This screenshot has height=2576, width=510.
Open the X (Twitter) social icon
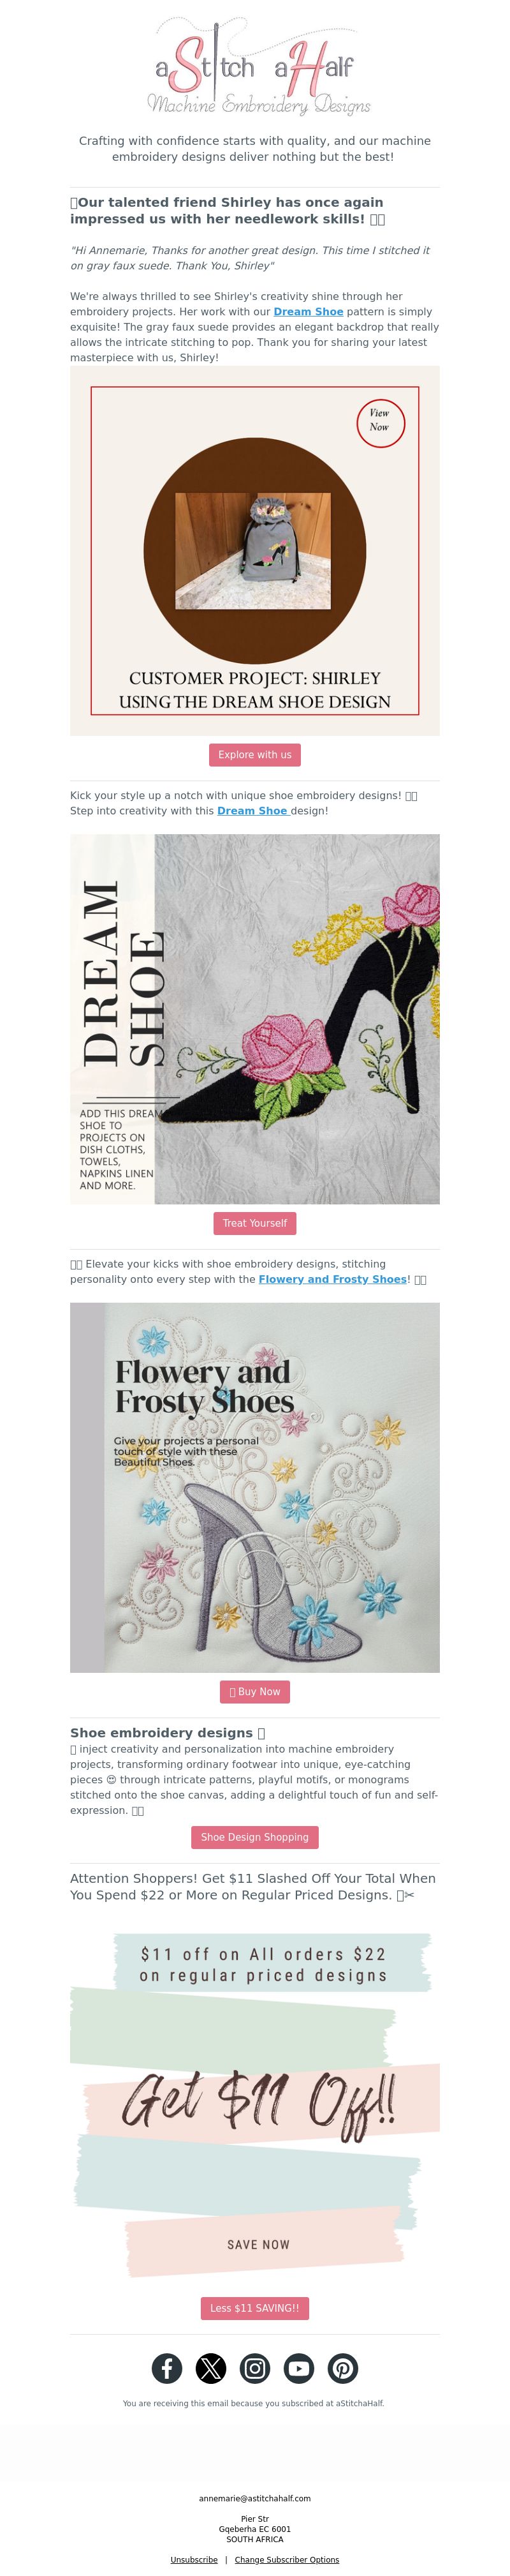(210, 2368)
